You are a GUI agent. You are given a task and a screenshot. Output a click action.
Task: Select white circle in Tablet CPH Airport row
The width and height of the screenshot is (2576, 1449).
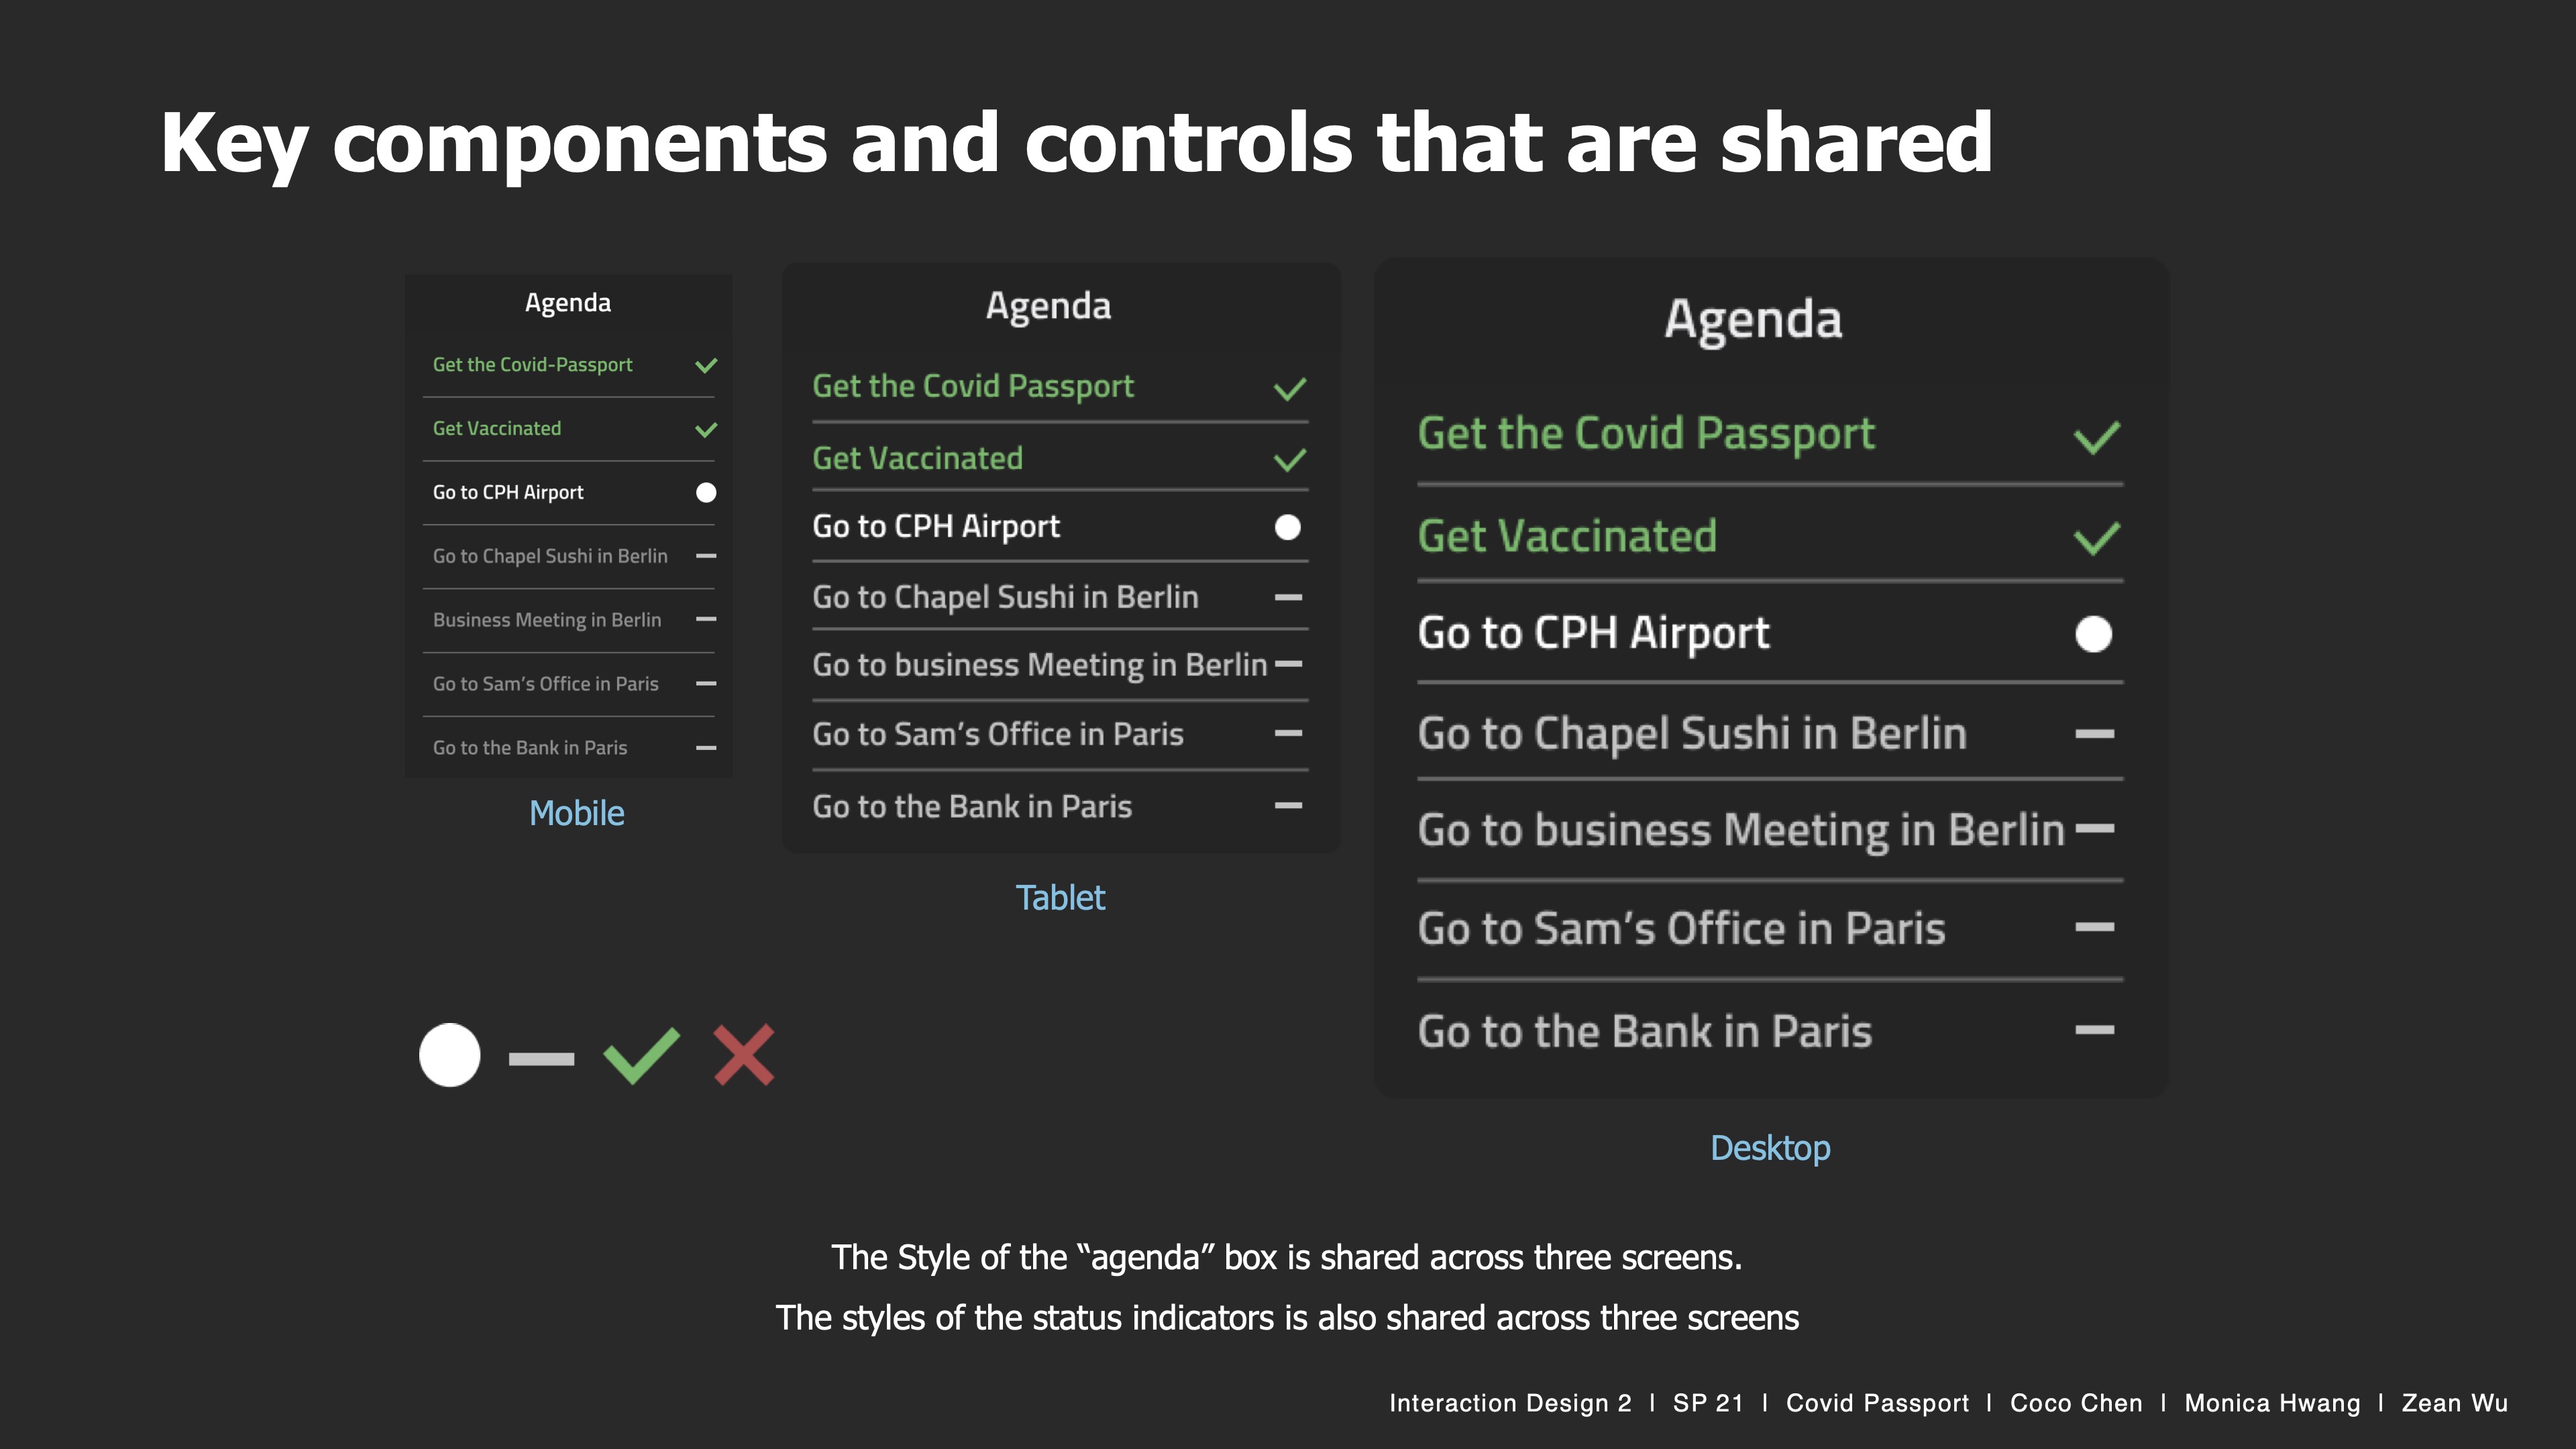pyautogui.click(x=1288, y=527)
